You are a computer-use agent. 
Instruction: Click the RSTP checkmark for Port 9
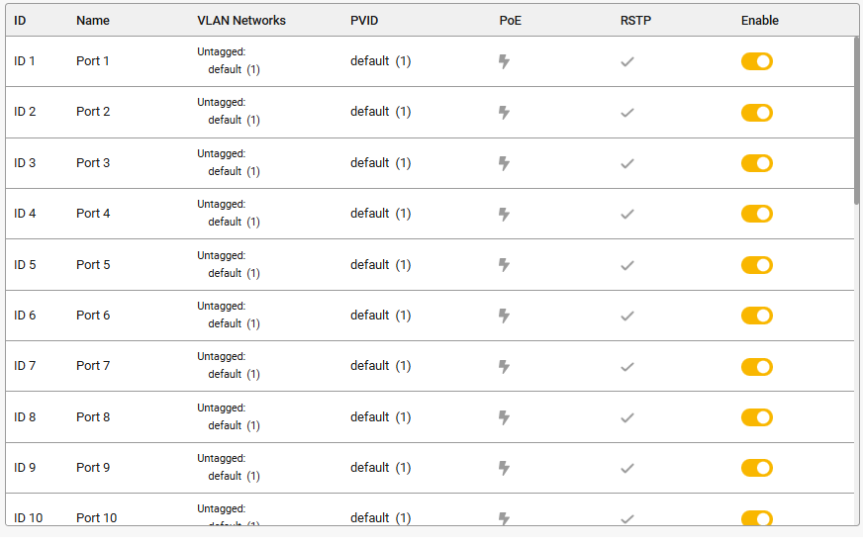627,469
